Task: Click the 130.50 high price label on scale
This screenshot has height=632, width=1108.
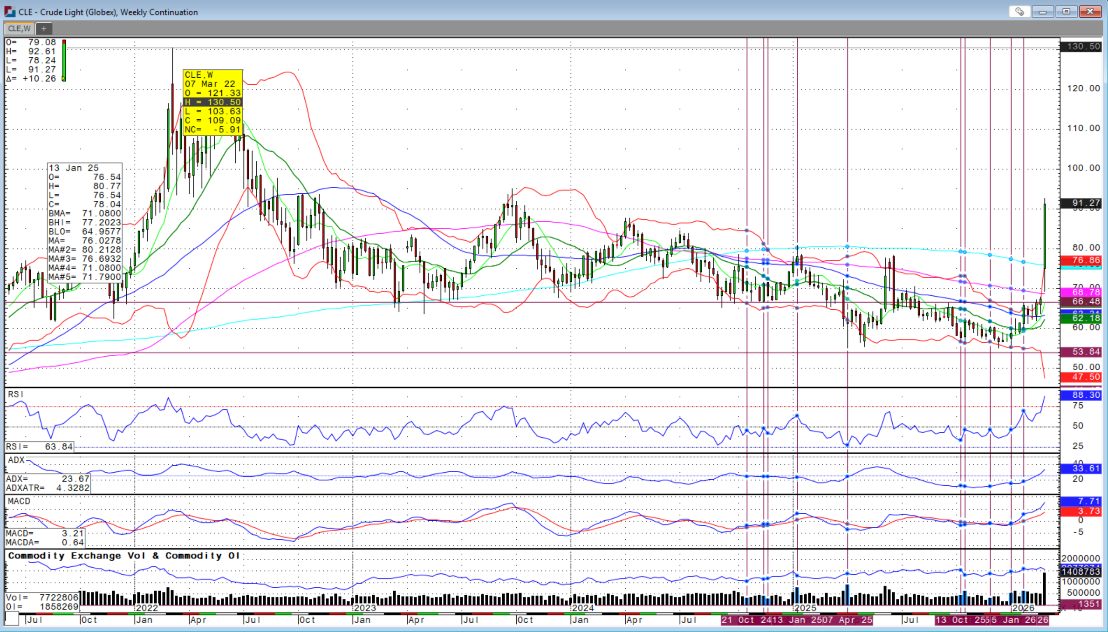Action: [1081, 47]
